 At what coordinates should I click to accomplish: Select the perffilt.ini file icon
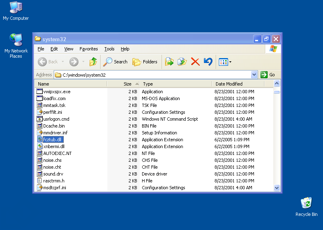(39, 112)
